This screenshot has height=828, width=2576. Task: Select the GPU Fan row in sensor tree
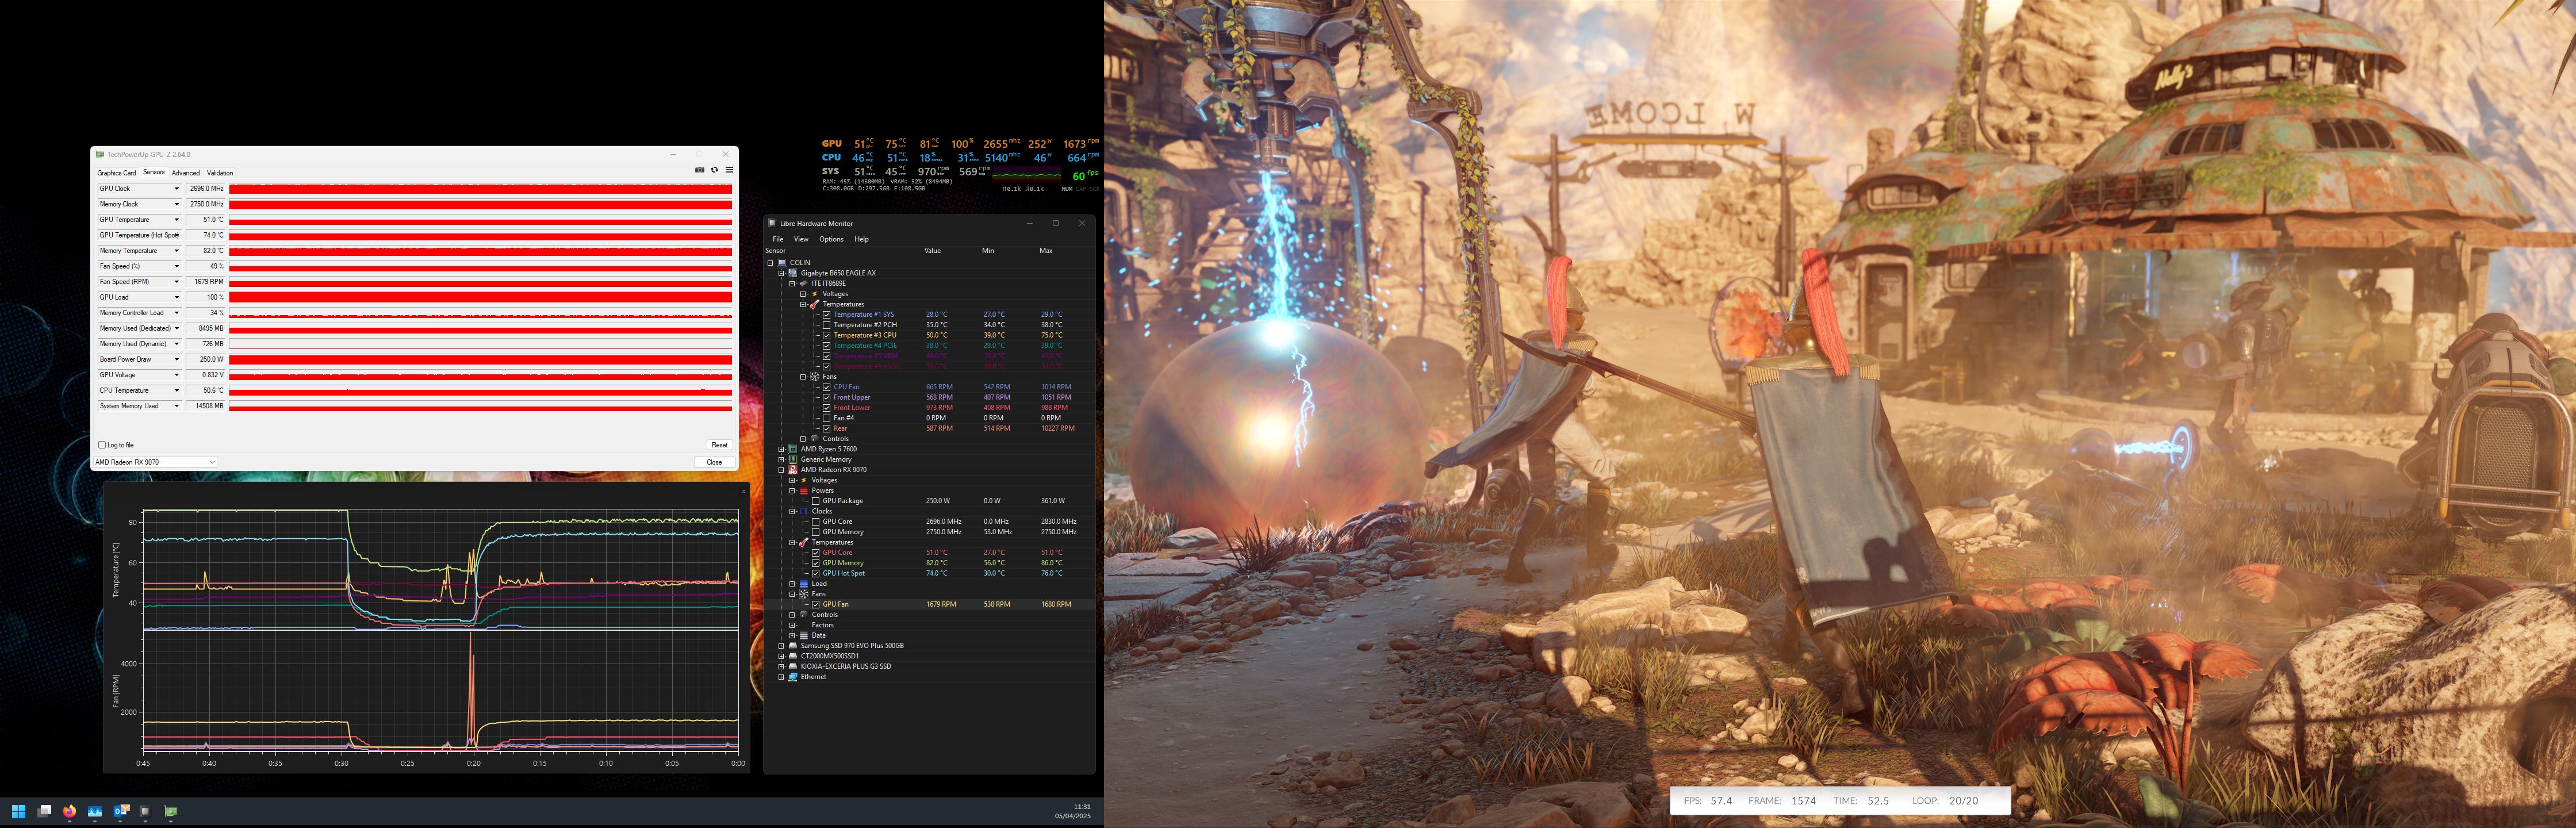tap(836, 604)
